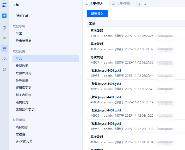The width and height of the screenshot is (185, 150).
Task: Switch to the 工单-导出 tab
Action: pos(121,3)
